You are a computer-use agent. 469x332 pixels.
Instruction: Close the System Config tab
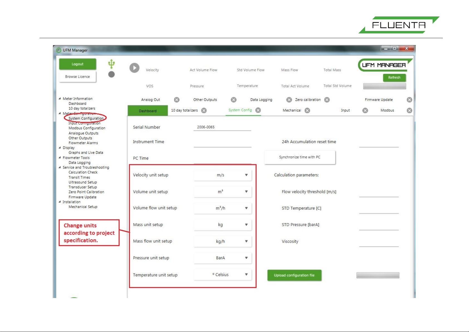tap(258, 110)
